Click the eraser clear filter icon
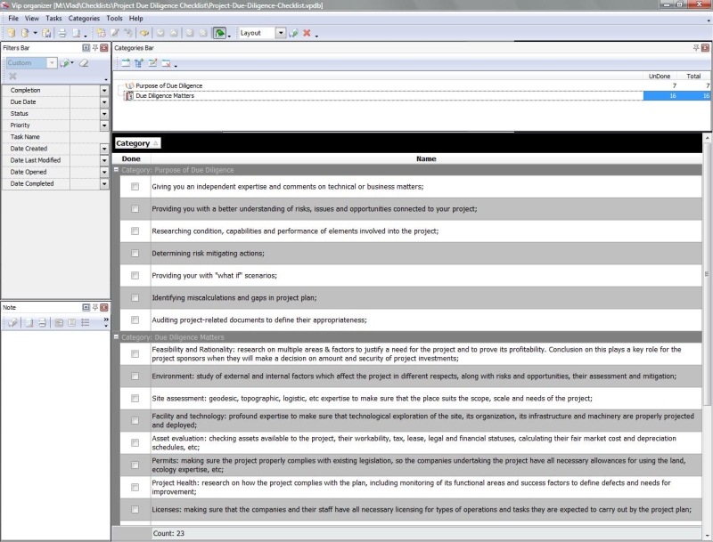The image size is (713, 542). [x=83, y=63]
